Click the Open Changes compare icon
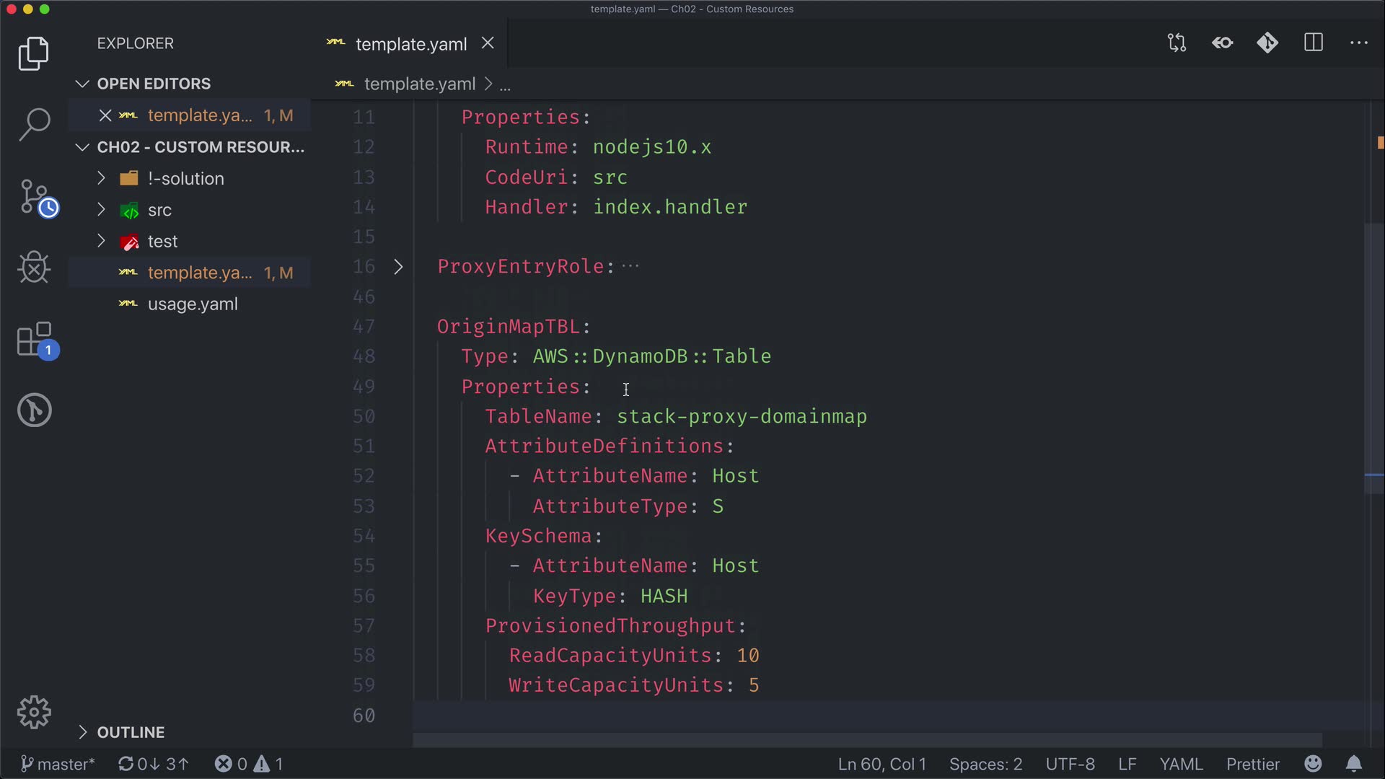Screen dimensions: 1385x779 (x=1177, y=43)
